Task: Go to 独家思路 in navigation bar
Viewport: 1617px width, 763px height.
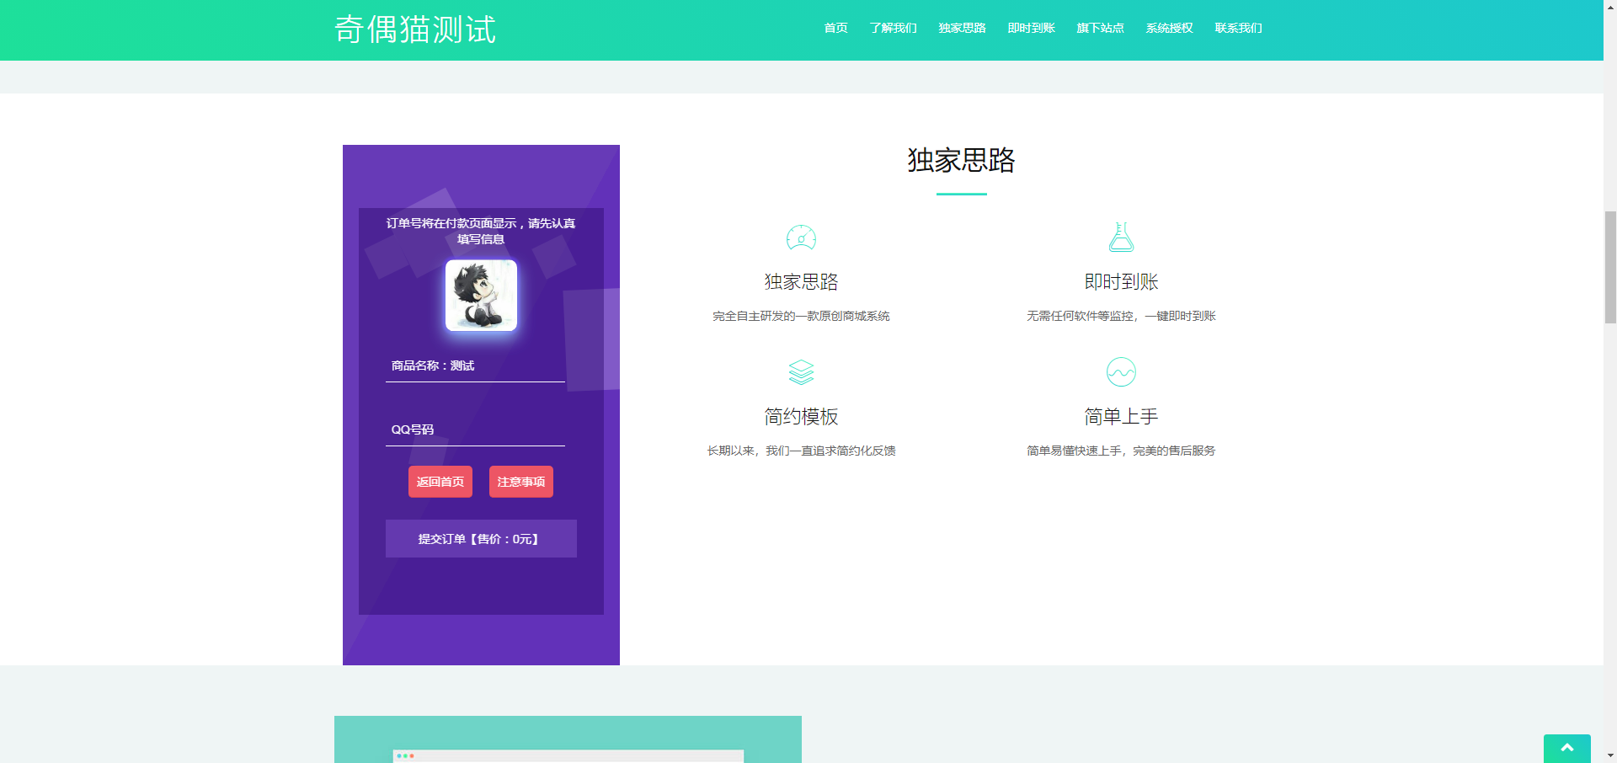Action: pos(962,28)
